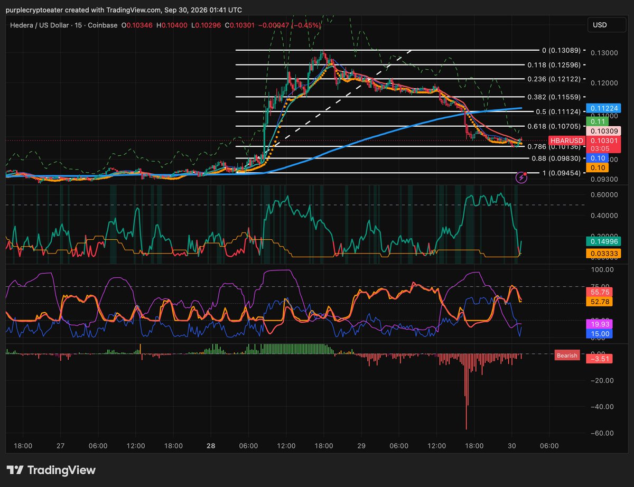Click the 100.00 oscillator axis tick
Screen dimensions: 634x487
(x=601, y=269)
